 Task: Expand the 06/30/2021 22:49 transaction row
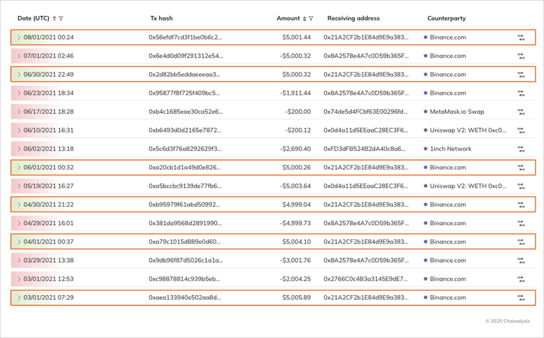click(x=19, y=75)
